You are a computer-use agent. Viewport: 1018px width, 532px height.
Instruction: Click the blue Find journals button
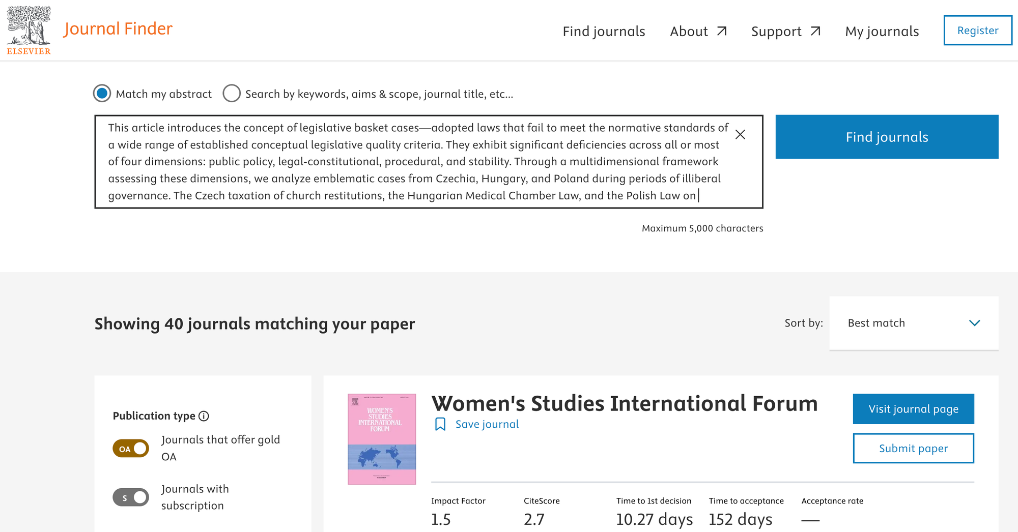pyautogui.click(x=887, y=137)
